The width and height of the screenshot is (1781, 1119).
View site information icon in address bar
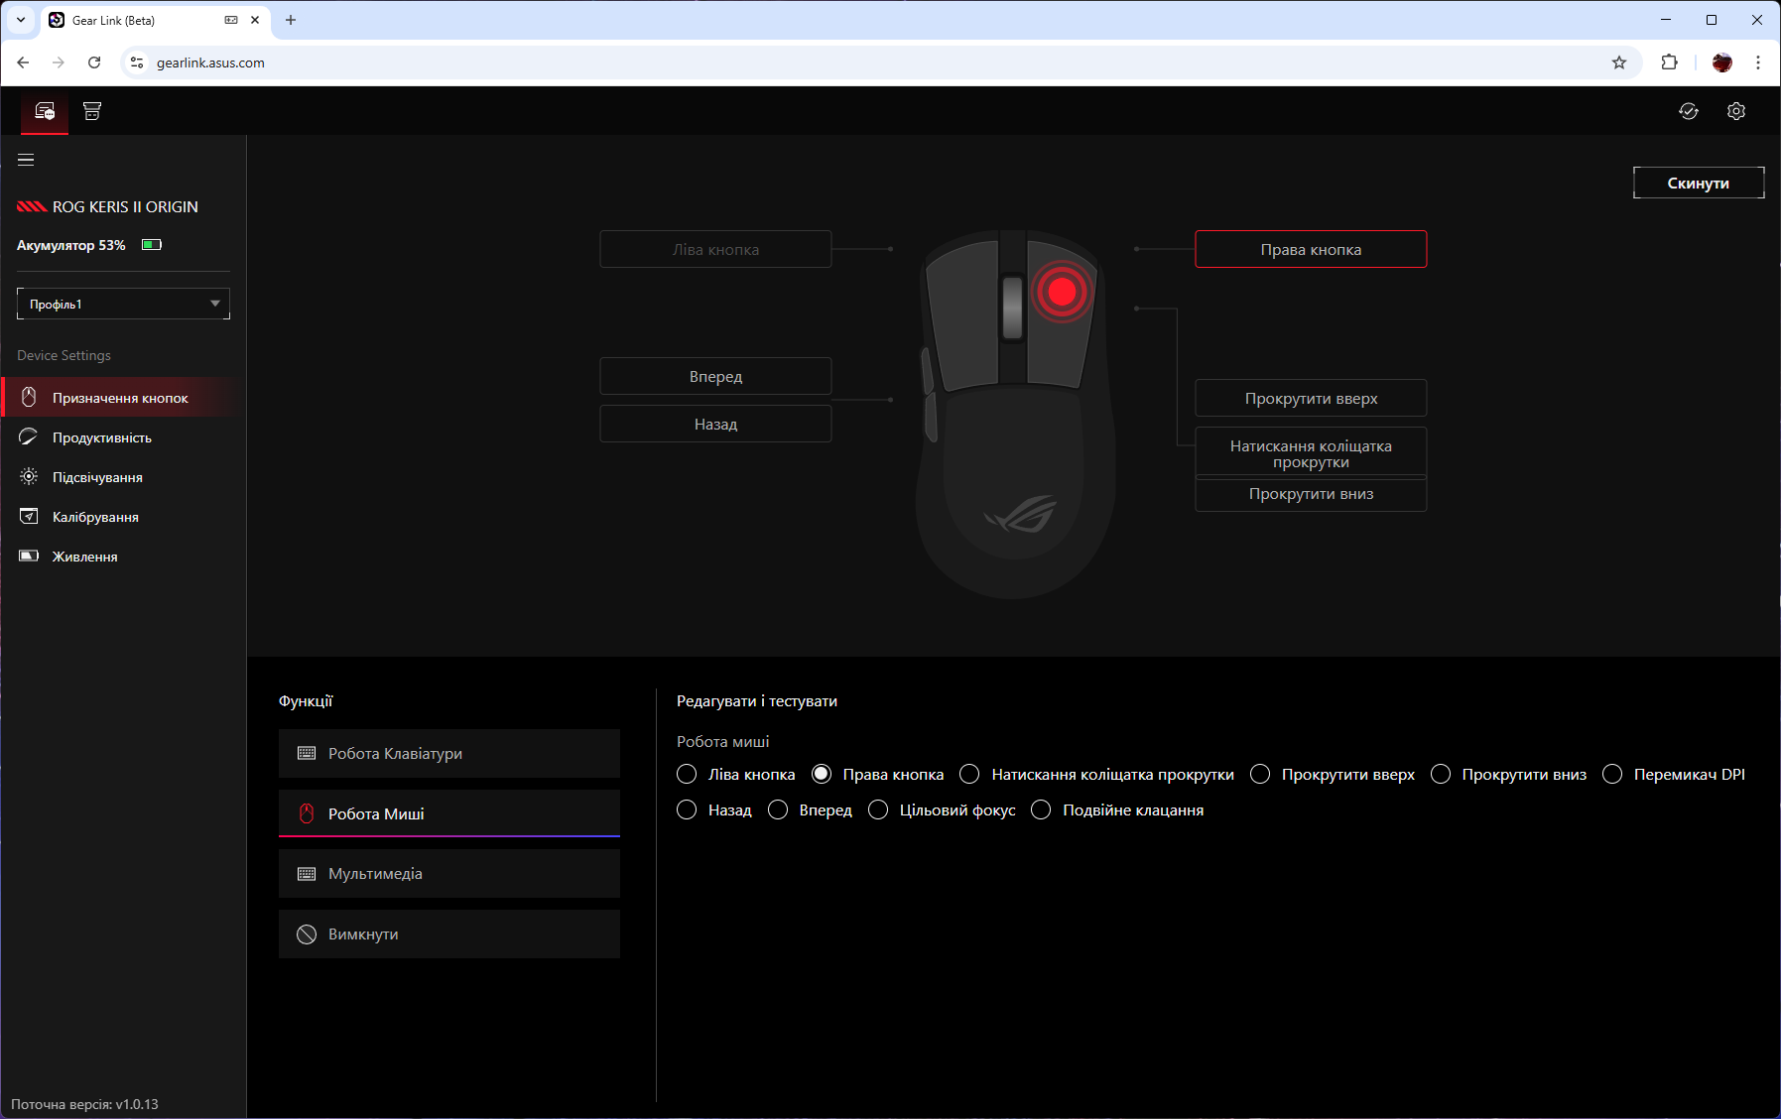click(x=137, y=62)
